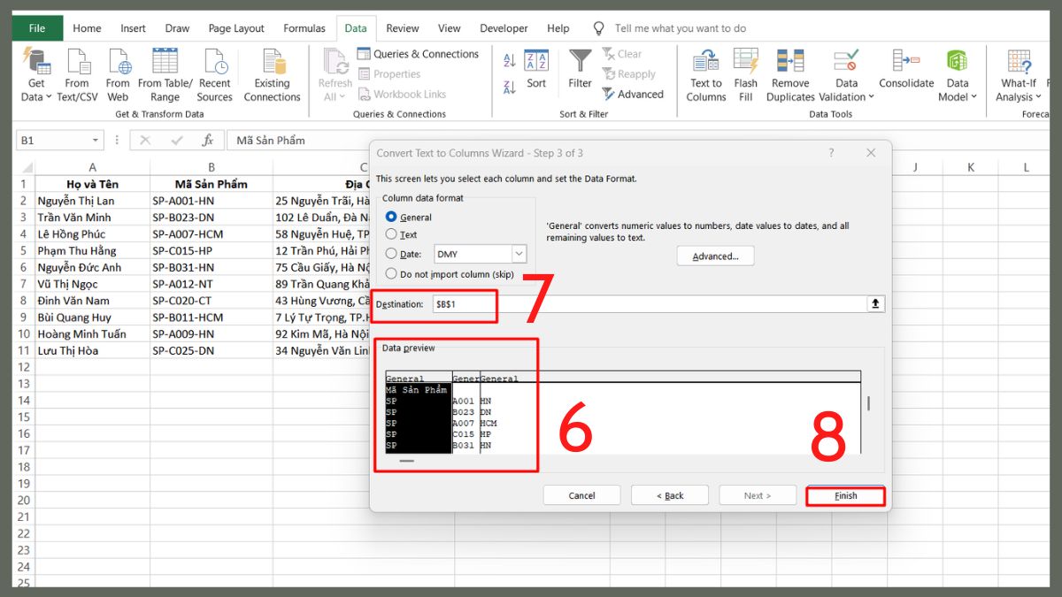Select the Text column data format

[x=390, y=234]
